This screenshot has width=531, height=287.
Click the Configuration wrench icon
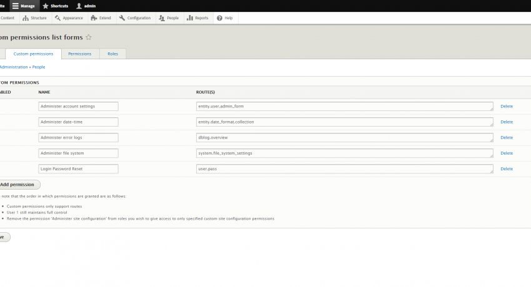122,18
